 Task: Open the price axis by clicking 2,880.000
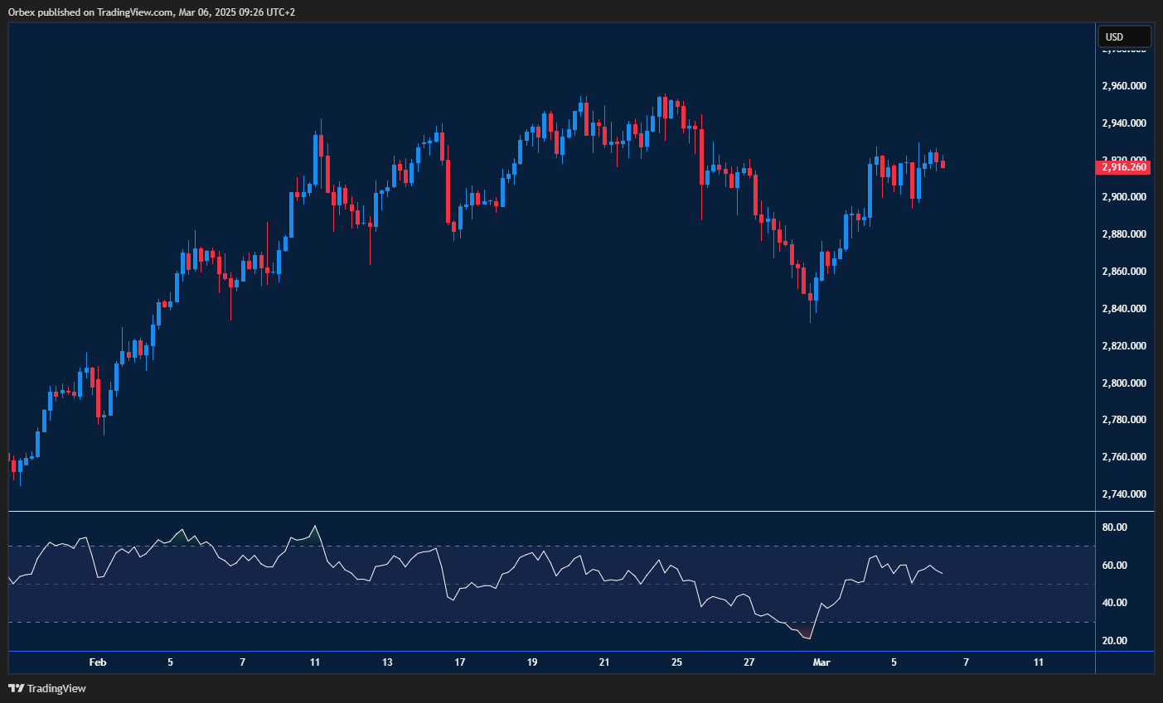tap(1124, 234)
